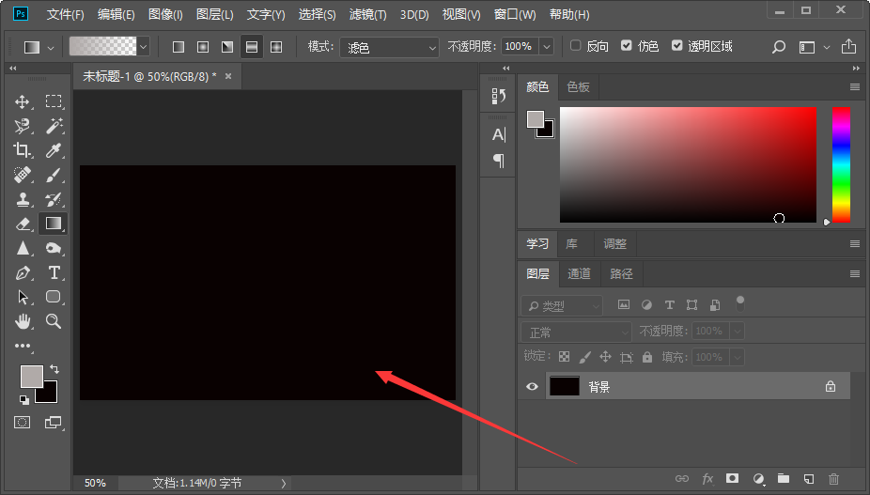Screen dimensions: 870x495
Task: Open the Edit Toolbar three-dots button
Action: 23,346
